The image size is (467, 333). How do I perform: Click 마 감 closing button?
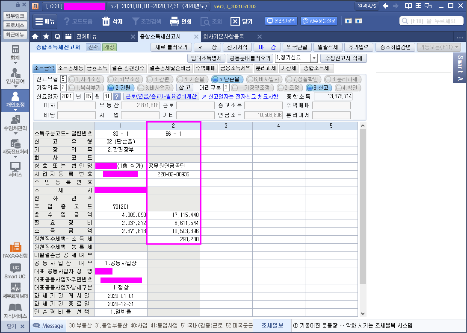pos(267,47)
